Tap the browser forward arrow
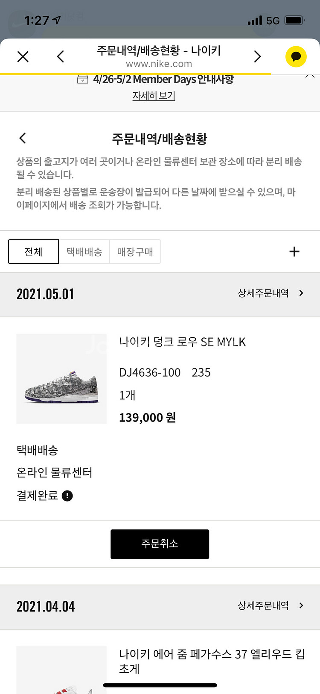 coord(257,56)
